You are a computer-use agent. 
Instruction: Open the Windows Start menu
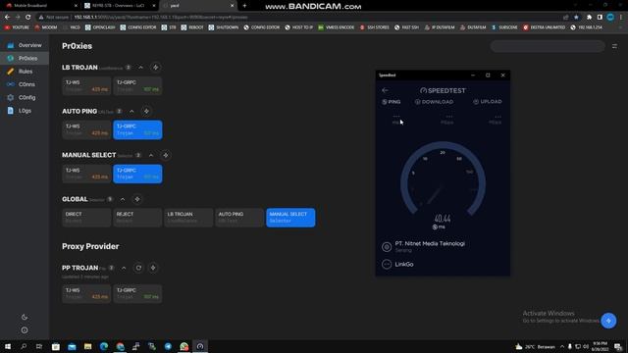8,346
